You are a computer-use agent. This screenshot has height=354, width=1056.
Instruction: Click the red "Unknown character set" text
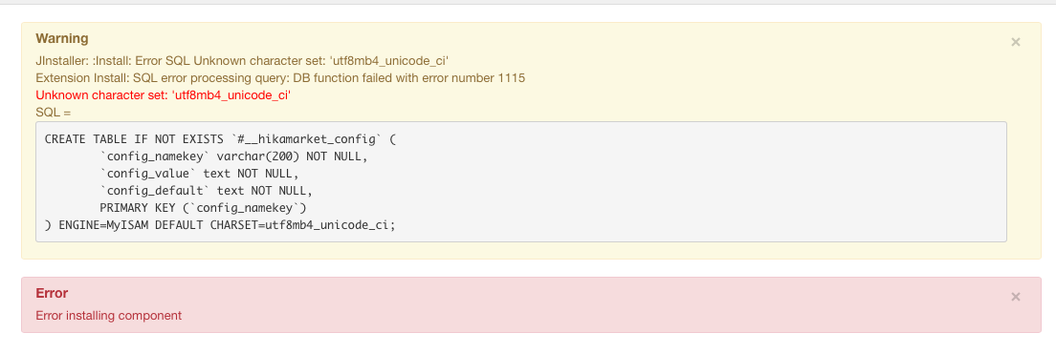pos(163,95)
